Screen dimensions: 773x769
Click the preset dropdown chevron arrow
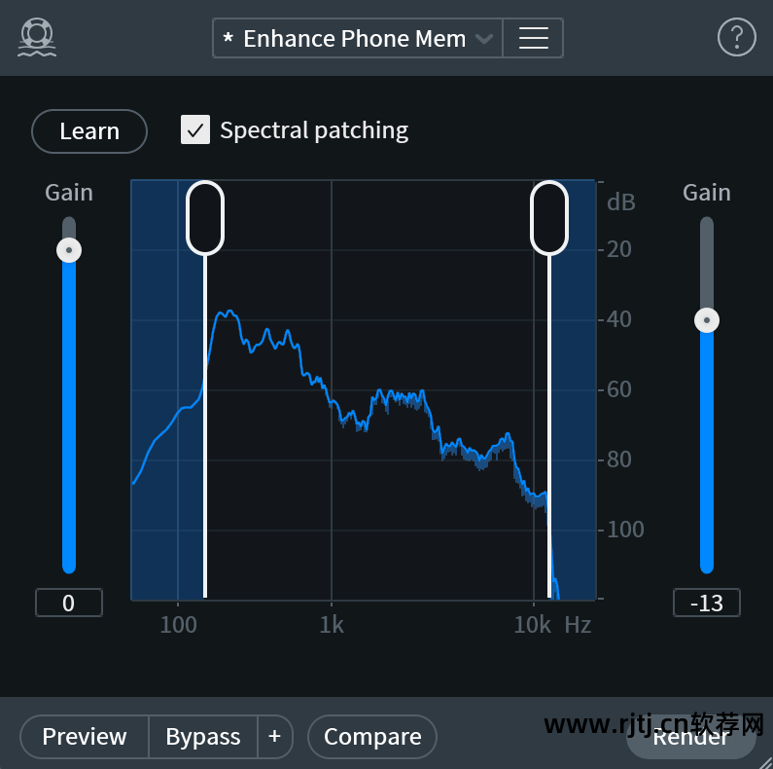[x=484, y=39]
